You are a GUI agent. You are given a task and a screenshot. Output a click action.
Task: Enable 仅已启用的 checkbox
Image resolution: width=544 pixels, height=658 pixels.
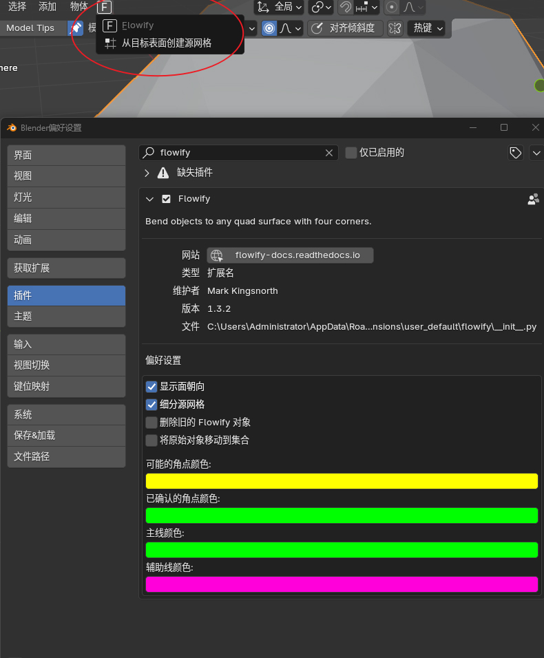pyautogui.click(x=351, y=153)
